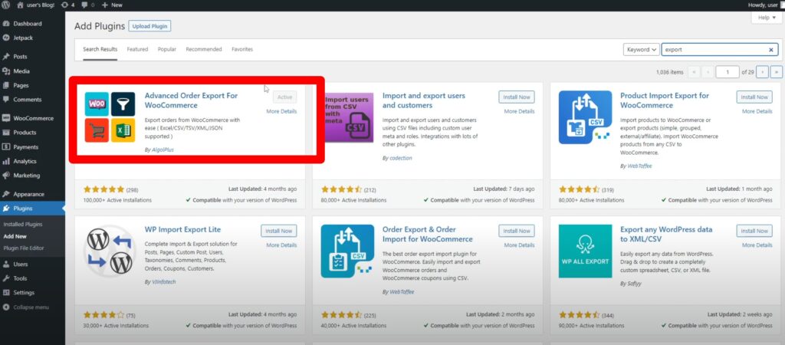The width and height of the screenshot is (785, 345).
Task: Jump to the last results page
Action: pos(777,72)
